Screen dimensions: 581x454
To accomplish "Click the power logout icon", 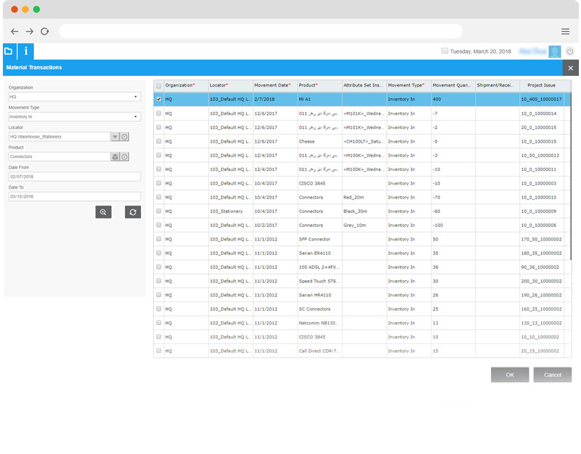I will click(x=570, y=52).
